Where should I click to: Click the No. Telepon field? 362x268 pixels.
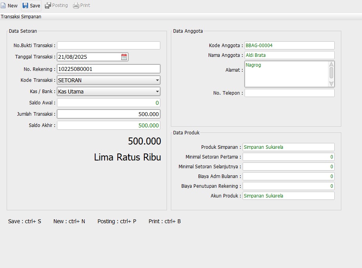point(289,93)
